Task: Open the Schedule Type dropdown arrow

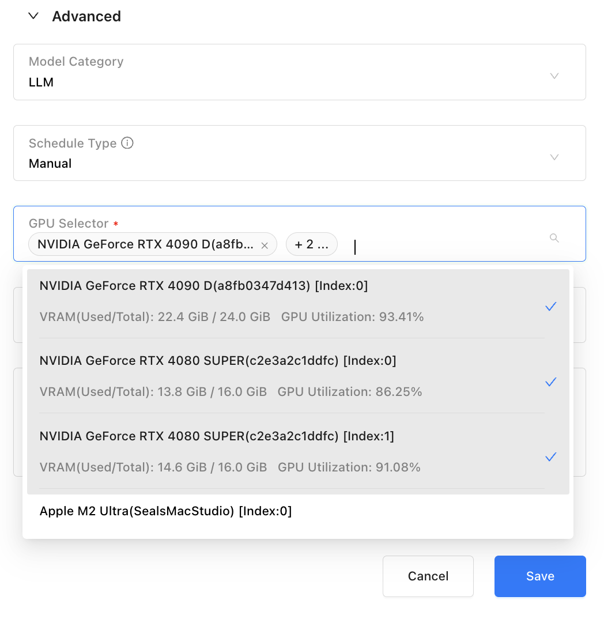Action: coord(554,157)
